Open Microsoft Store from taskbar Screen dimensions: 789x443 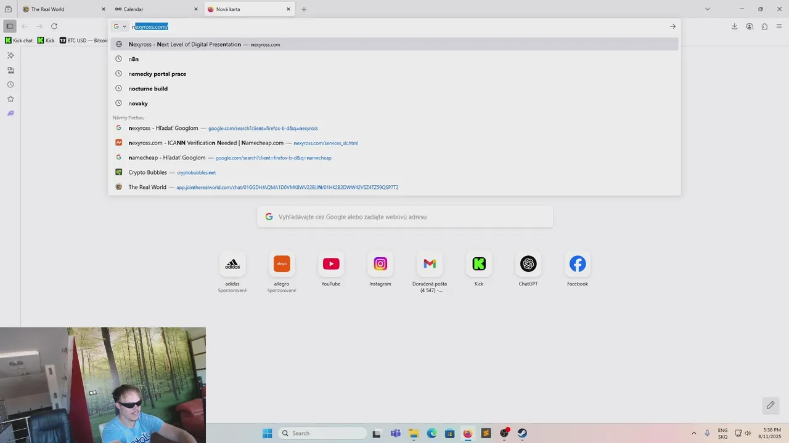pos(450,433)
